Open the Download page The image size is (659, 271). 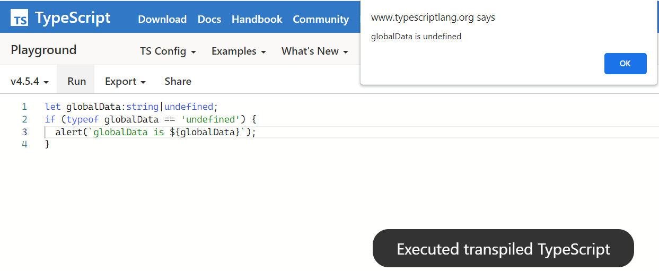[162, 19]
